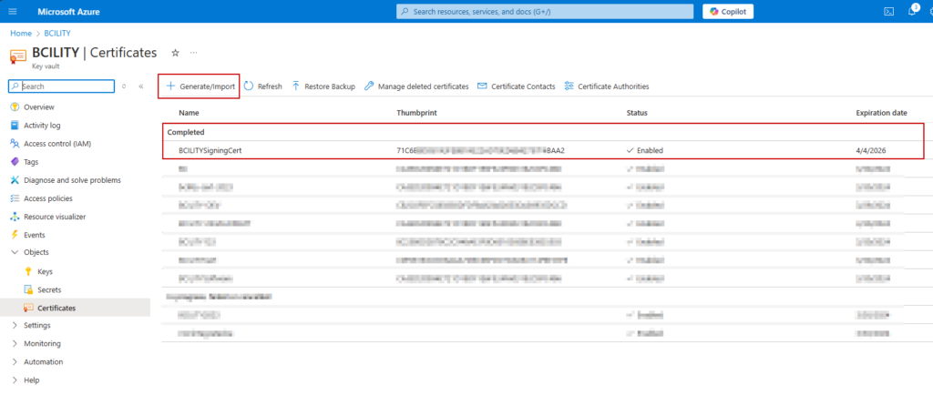Go to Home breadcrumb
The image size is (933, 405).
[21, 34]
